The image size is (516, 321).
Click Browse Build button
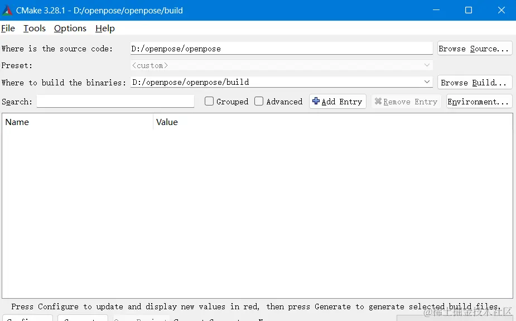474,82
